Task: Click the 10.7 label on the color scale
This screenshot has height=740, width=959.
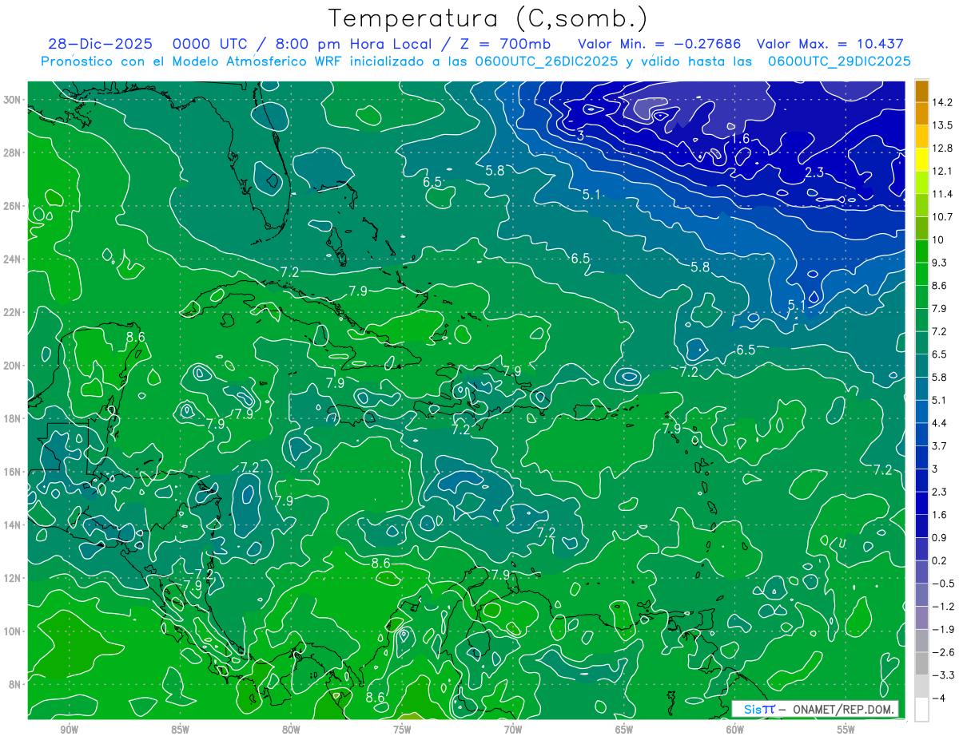Action: pyautogui.click(x=943, y=217)
